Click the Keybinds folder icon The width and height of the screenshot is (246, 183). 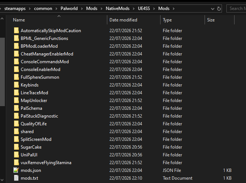pyautogui.click(x=16, y=85)
